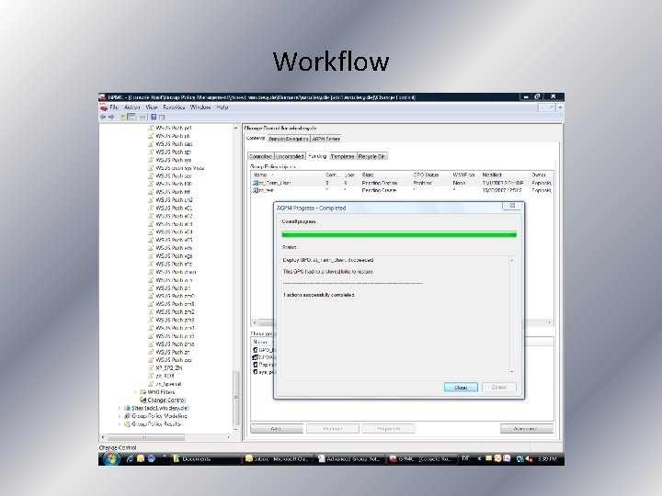662x496 pixels.
Task: Click the Pending Deploy state cell
Action: tap(380, 183)
